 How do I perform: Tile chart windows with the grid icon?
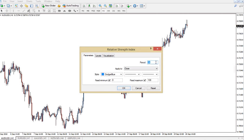(111, 6)
